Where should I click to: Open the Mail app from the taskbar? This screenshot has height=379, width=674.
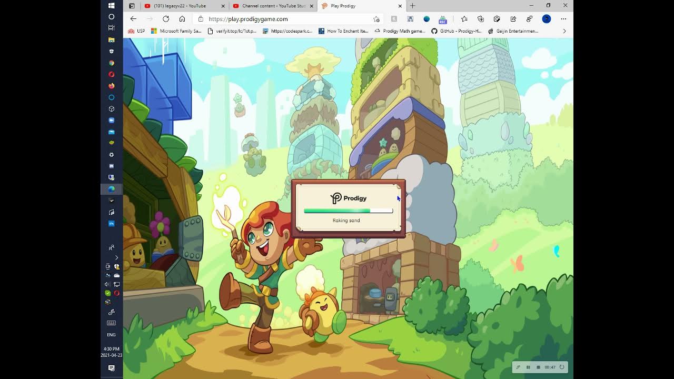111,132
